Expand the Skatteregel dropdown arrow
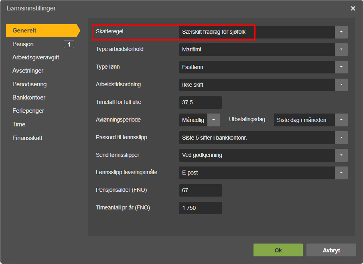Screen dimensions: 363x264 341,32
